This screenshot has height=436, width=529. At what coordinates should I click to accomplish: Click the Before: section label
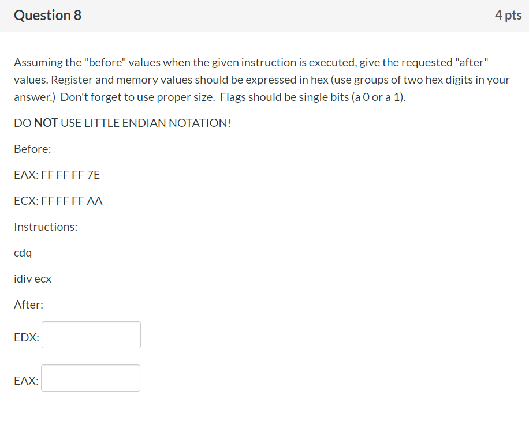pyautogui.click(x=32, y=149)
